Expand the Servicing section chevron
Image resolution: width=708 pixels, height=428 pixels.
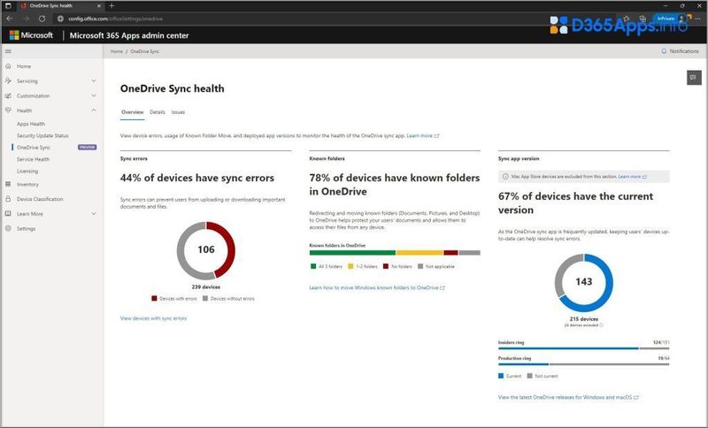tap(94, 81)
